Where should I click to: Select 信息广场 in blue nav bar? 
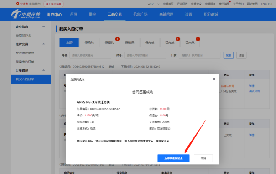[141, 14]
